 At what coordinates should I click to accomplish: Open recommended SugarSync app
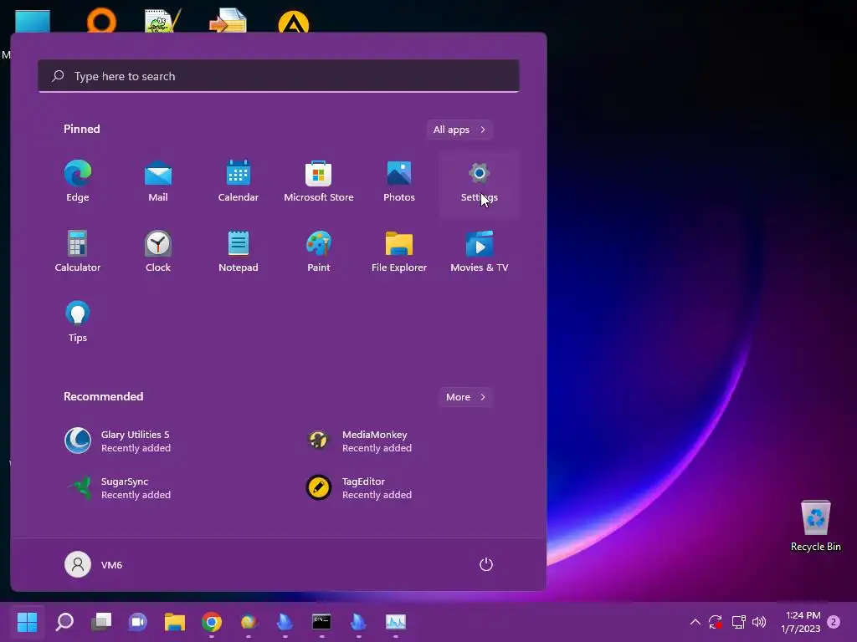[117, 487]
